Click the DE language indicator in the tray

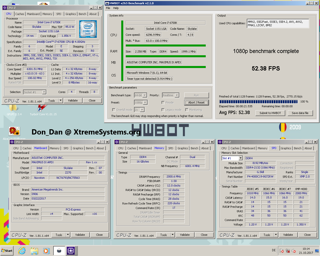274,250
